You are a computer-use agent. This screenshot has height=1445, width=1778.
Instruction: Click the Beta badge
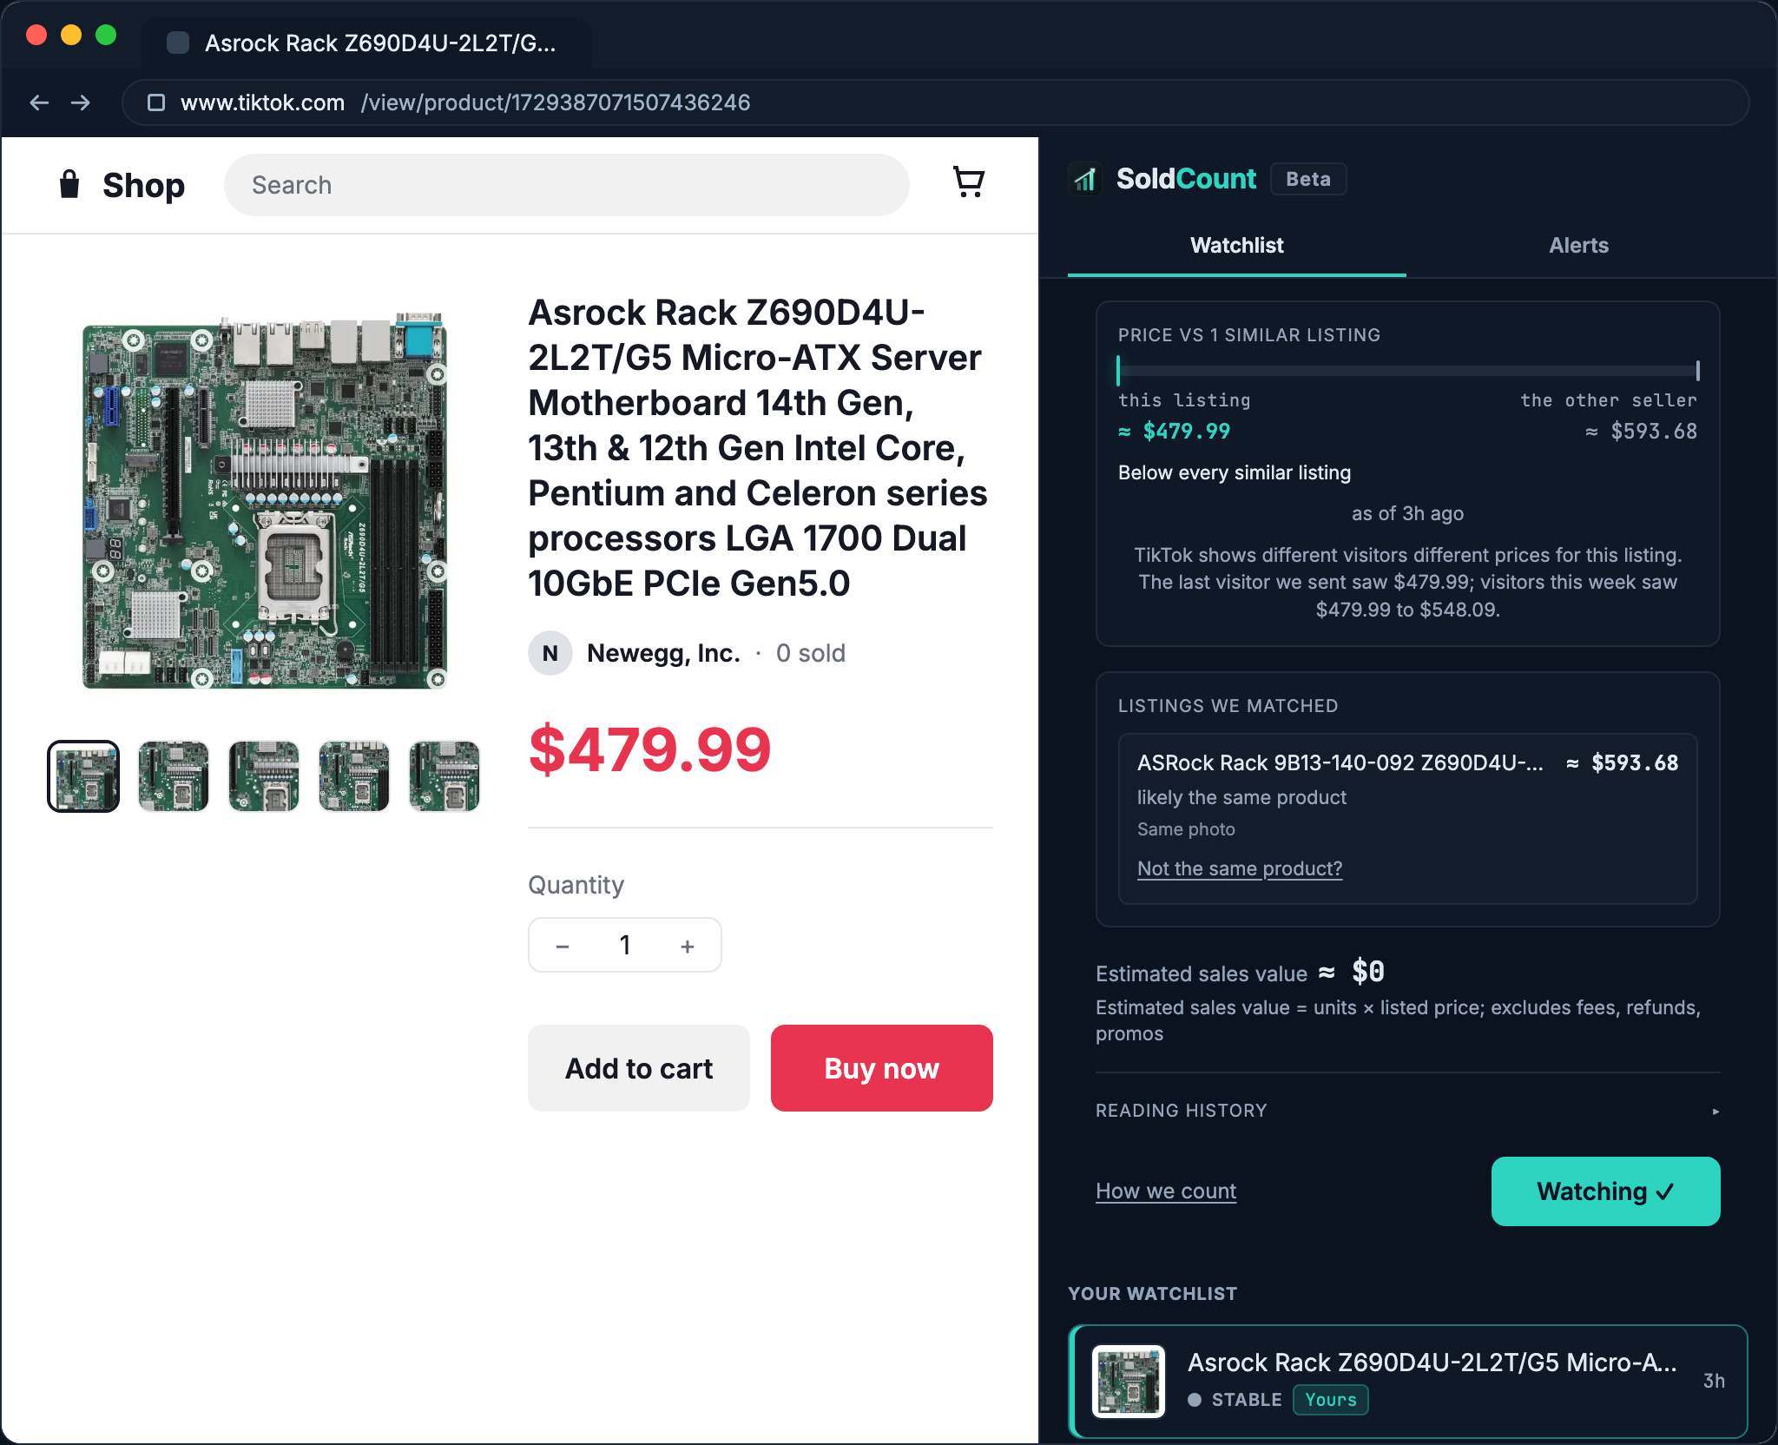[1308, 179]
